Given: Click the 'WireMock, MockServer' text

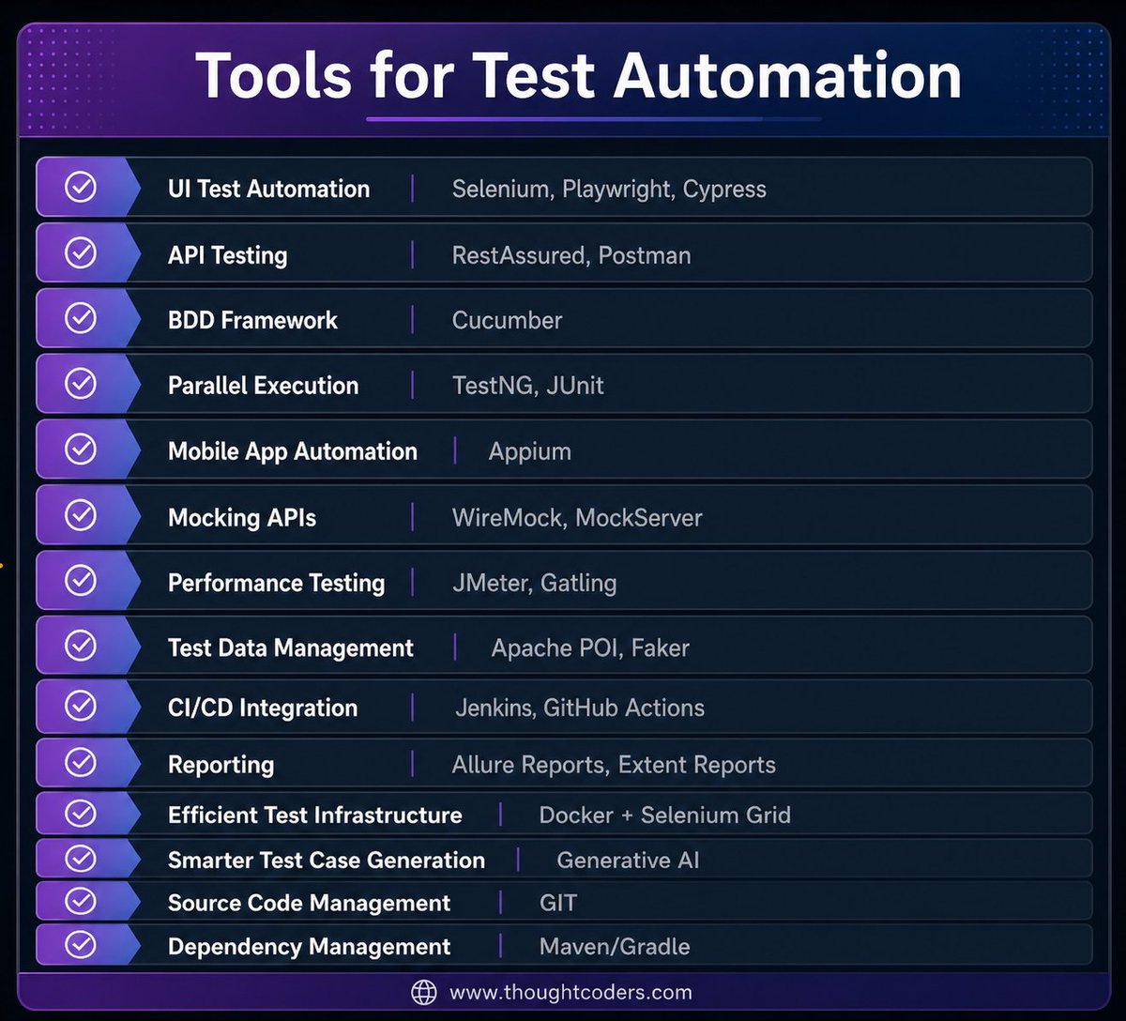Looking at the screenshot, I should tap(577, 517).
